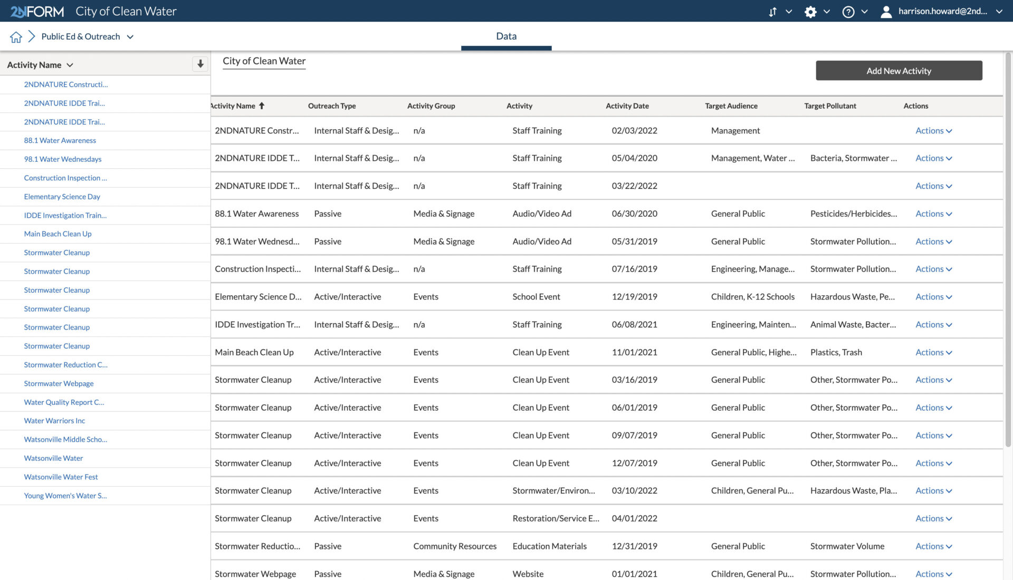Click the Plastics, Trash pollutant cell
This screenshot has height=580, width=1013.
coord(836,352)
